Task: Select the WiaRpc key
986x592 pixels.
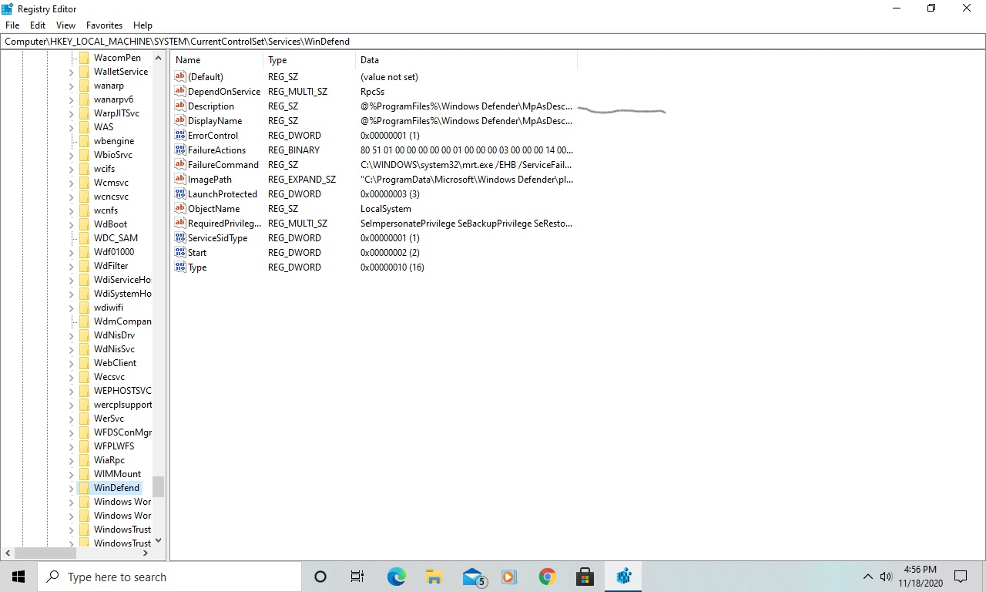Action: [x=109, y=460]
